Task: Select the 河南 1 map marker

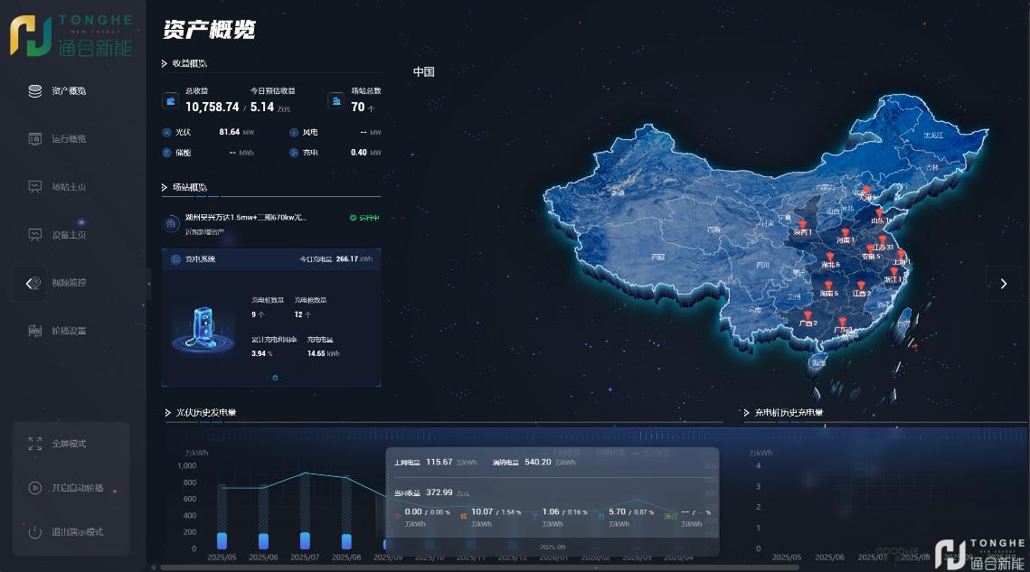Action: pyautogui.click(x=845, y=234)
